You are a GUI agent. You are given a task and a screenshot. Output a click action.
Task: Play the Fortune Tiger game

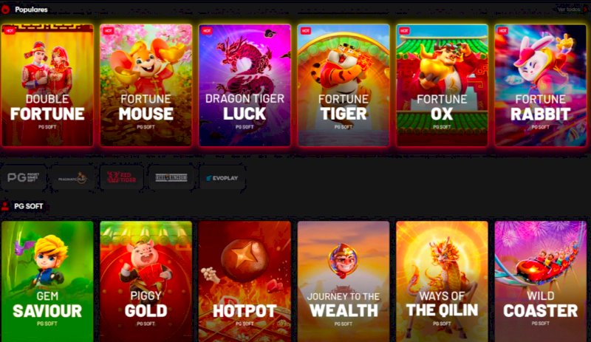344,85
